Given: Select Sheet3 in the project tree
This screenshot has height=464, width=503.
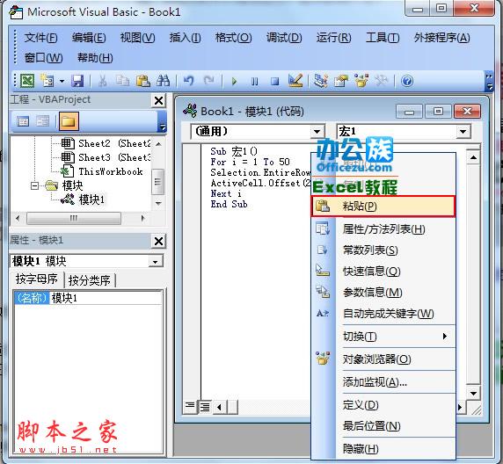Looking at the screenshot, I should click(106, 157).
